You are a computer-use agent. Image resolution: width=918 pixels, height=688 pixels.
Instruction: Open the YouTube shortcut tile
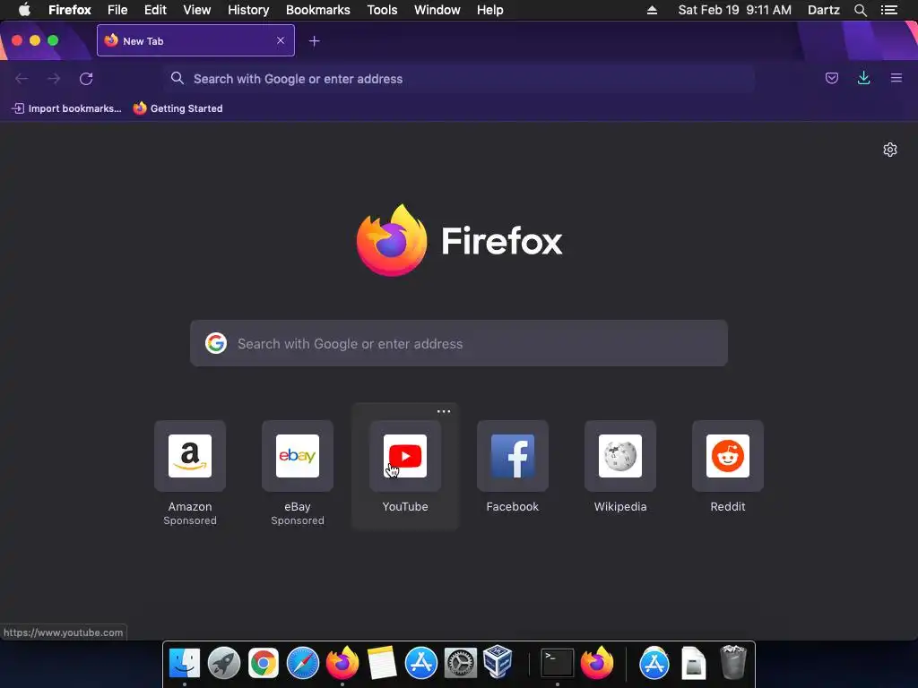pyautogui.click(x=405, y=456)
